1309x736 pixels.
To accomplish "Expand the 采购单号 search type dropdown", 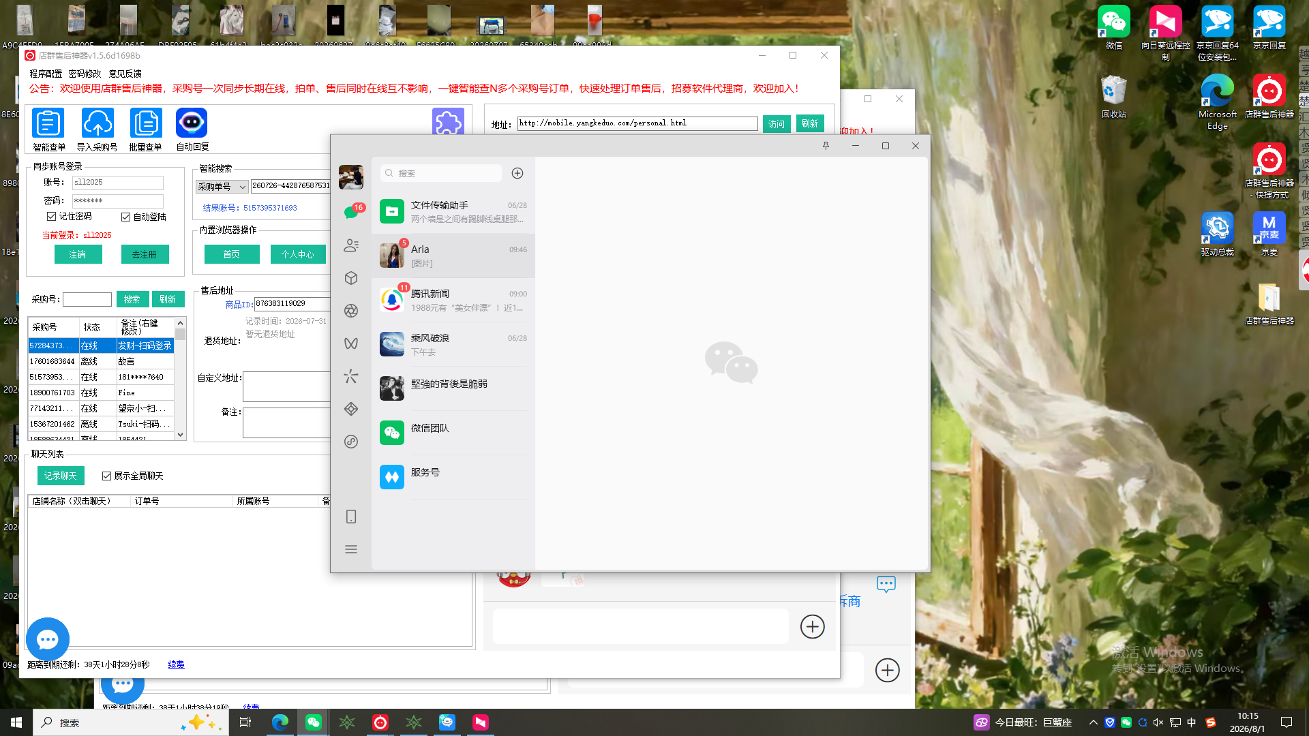I will pos(222,186).
